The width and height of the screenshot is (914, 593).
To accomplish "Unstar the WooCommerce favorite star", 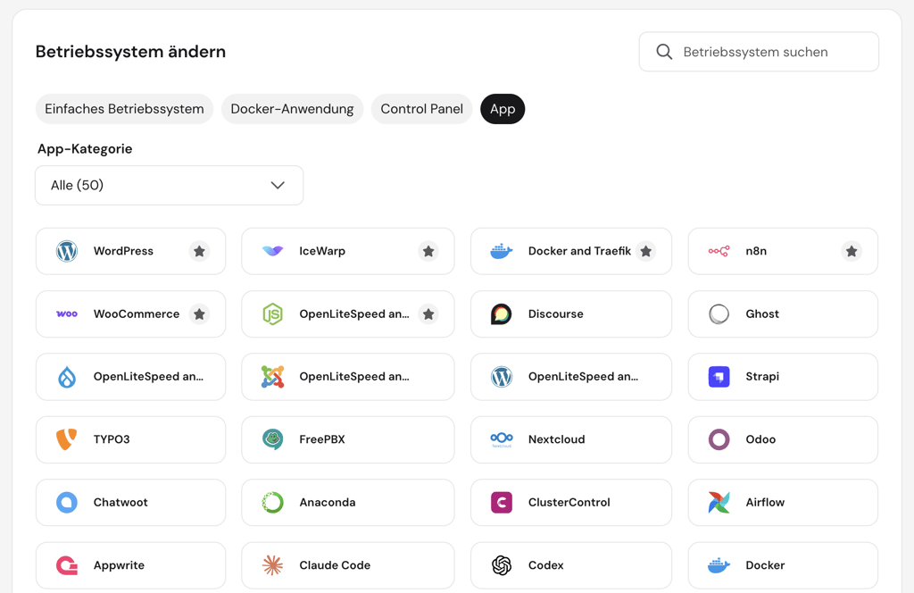I will click(x=199, y=314).
